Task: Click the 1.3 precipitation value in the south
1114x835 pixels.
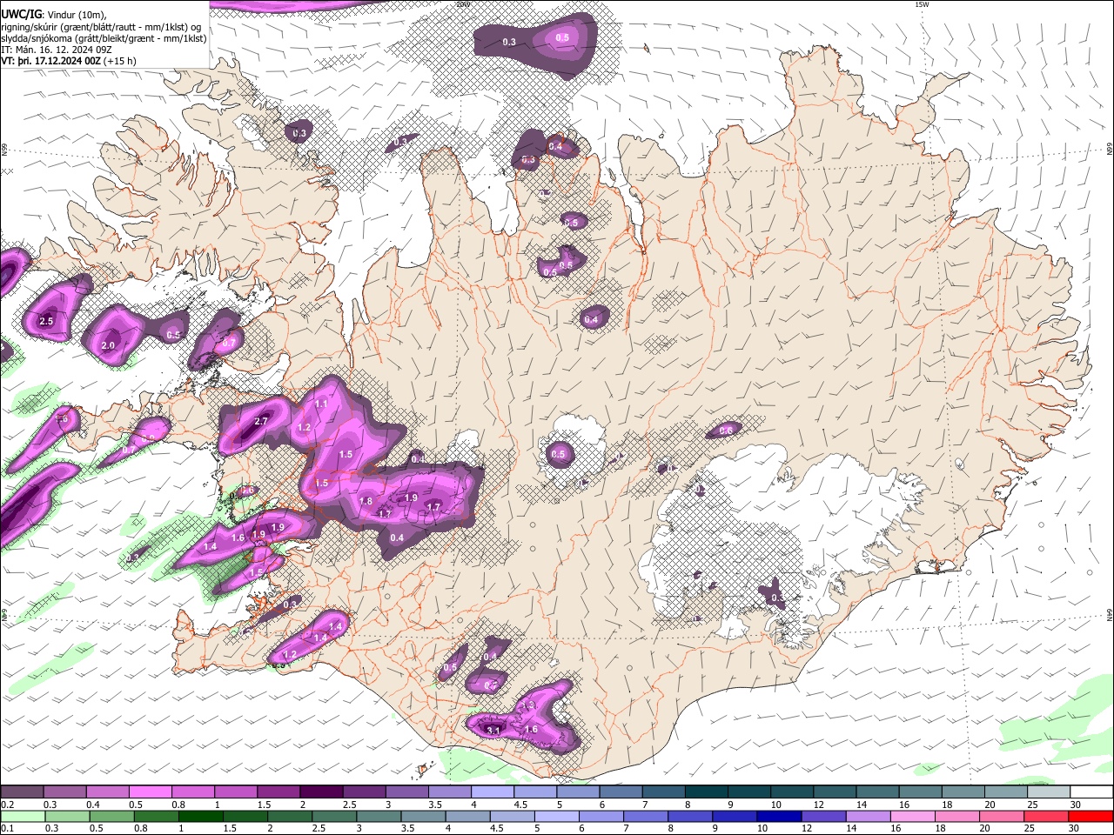Action: [527, 705]
